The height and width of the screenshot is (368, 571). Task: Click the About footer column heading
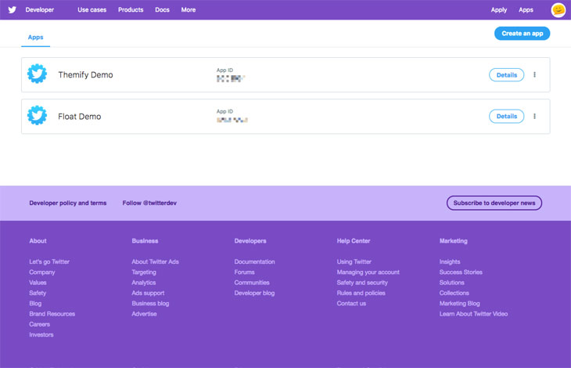38,241
